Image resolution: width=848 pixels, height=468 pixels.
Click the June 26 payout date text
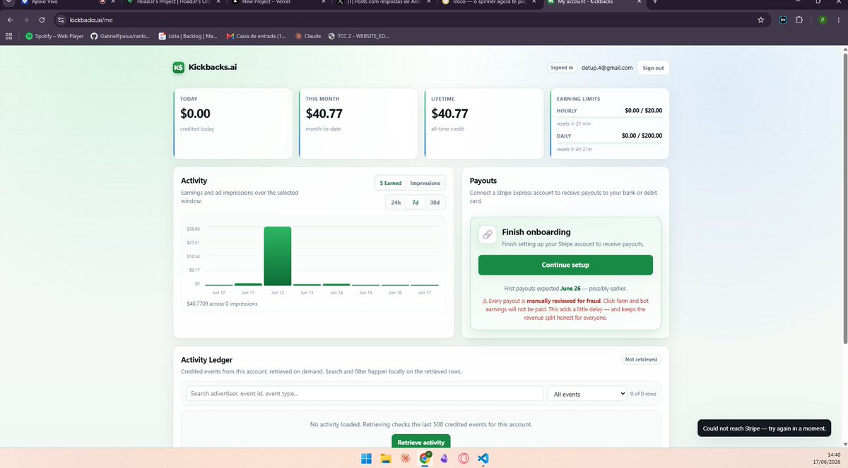point(571,289)
